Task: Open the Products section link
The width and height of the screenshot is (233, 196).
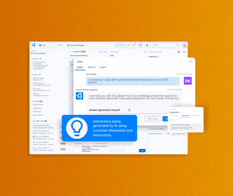Action: [35, 101]
